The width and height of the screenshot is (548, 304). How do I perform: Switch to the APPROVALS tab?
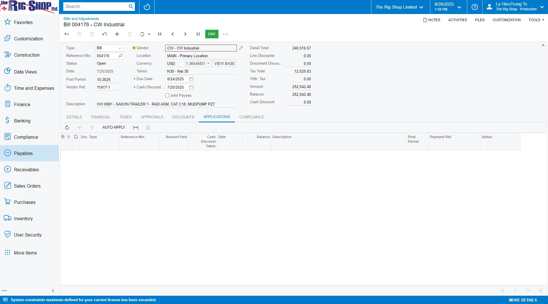click(152, 117)
